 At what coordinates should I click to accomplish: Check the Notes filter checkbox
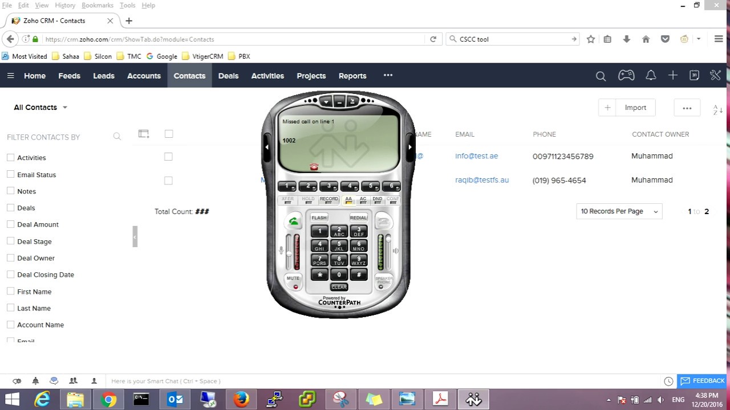pos(10,191)
